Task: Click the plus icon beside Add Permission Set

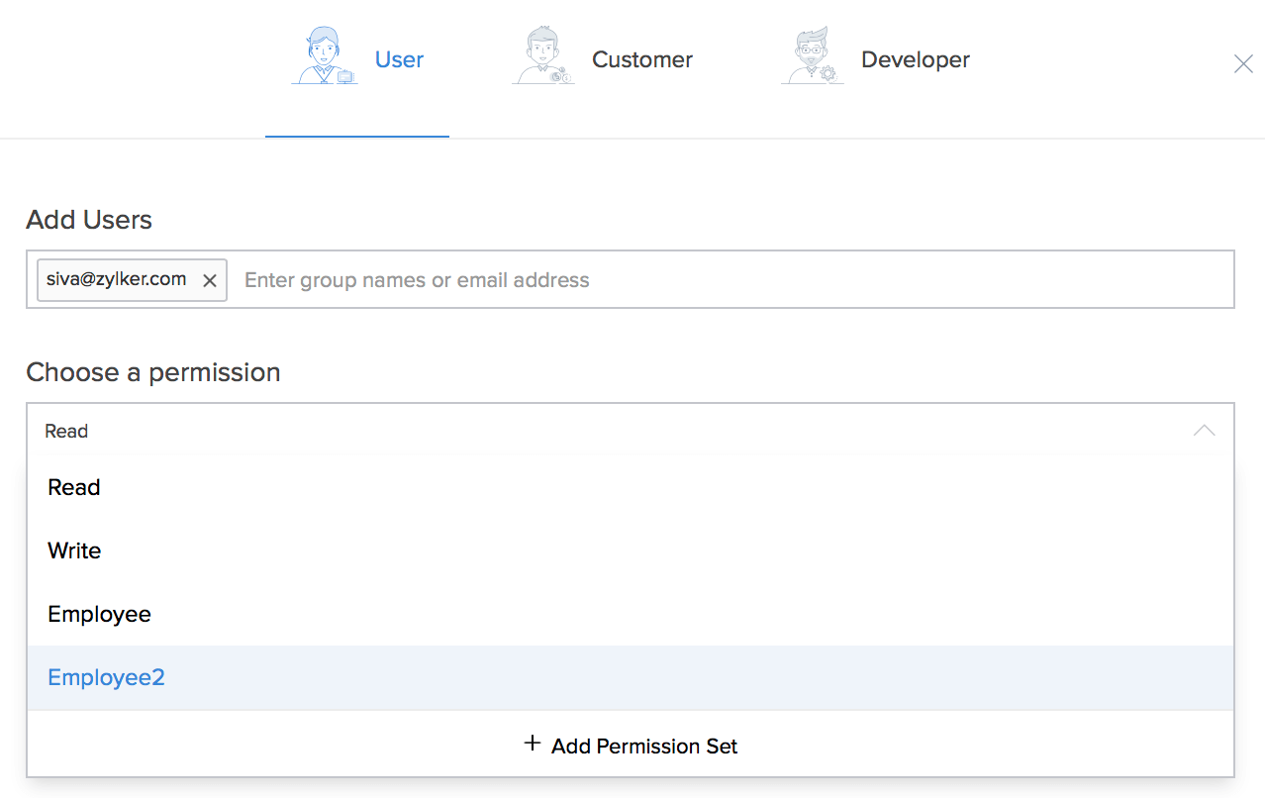Action: coord(533,745)
